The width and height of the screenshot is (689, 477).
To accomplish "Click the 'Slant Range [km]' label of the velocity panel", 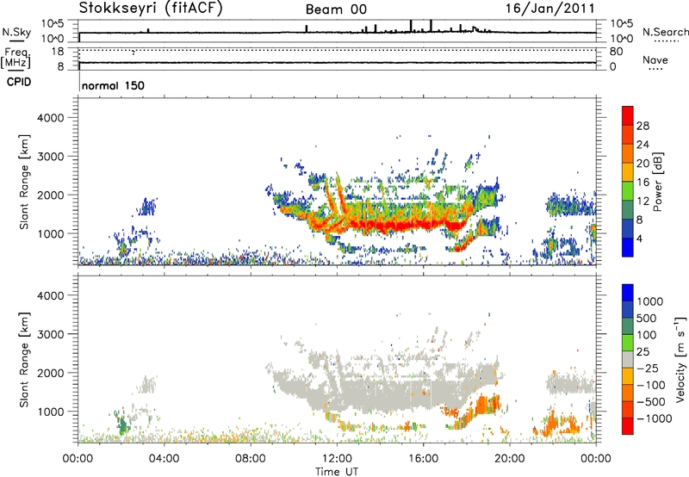I will [x=24, y=359].
